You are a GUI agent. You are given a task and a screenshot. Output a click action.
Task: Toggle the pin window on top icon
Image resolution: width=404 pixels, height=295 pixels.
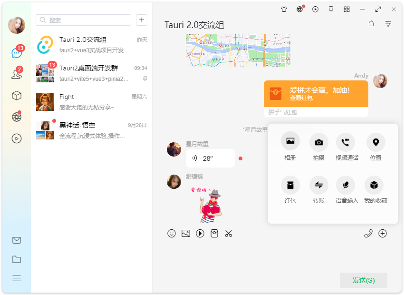click(x=331, y=9)
